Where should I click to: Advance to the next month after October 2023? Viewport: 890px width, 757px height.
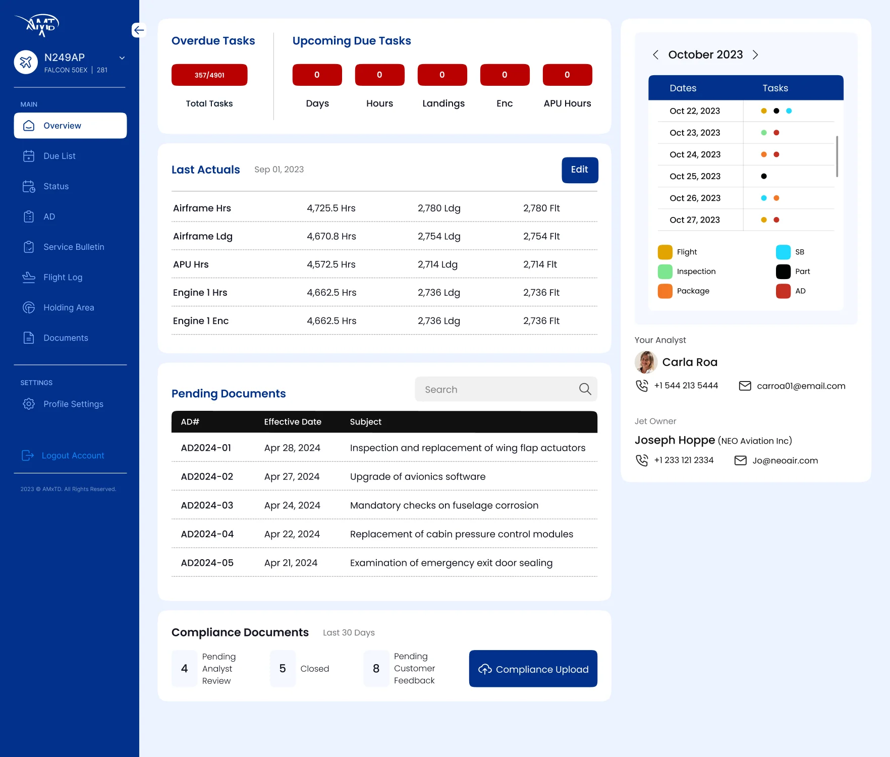point(755,55)
